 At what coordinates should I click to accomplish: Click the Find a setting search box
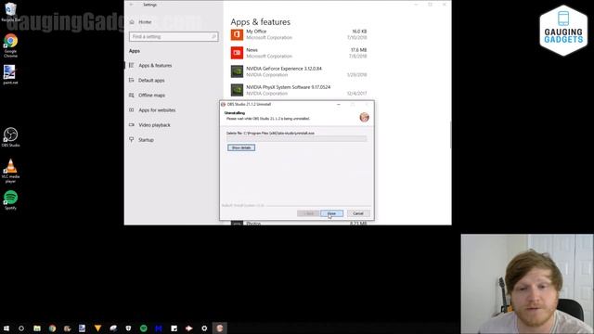[x=174, y=37]
